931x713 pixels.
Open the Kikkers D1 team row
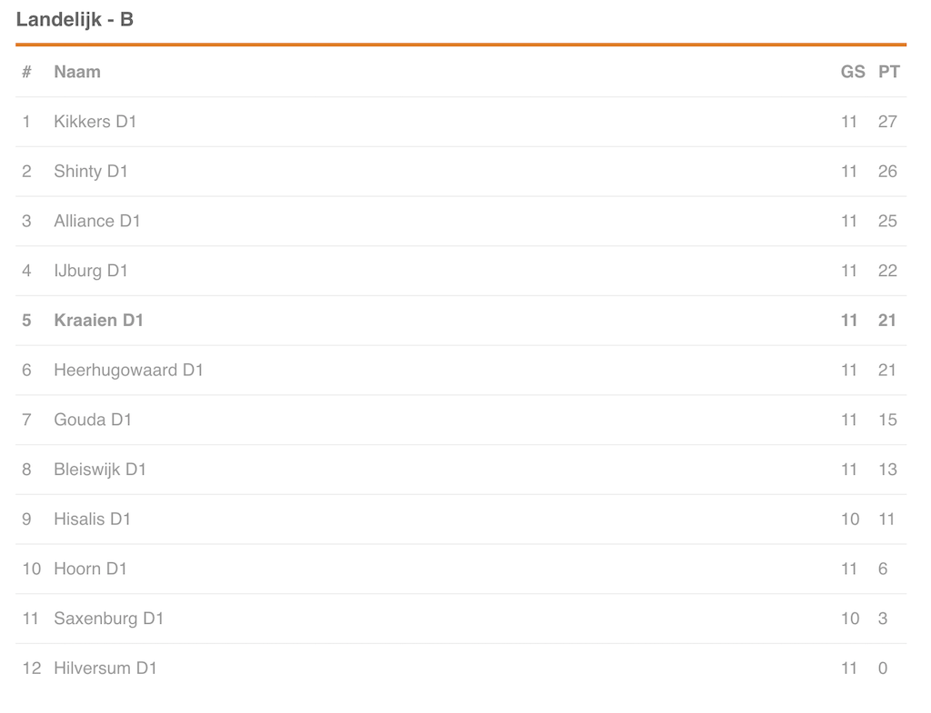click(95, 122)
